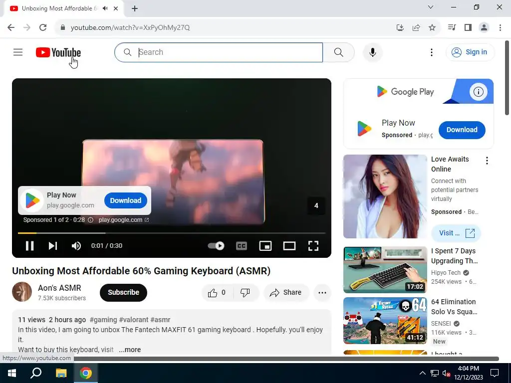Open the Chrome tab search chevron

pos(431,7)
